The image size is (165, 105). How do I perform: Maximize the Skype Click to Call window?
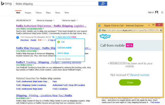coord(153,25)
